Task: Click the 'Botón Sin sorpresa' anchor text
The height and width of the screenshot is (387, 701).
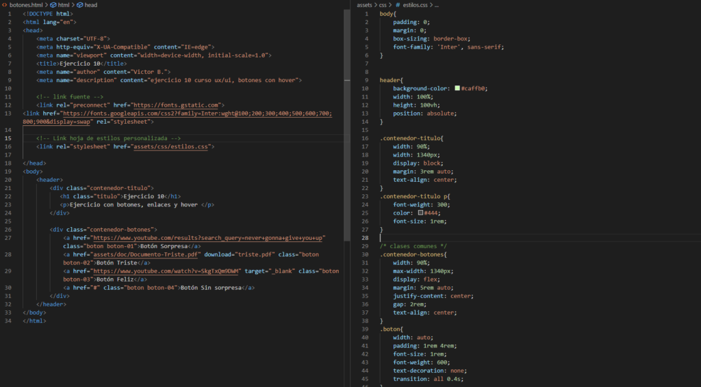Action: tap(211, 288)
